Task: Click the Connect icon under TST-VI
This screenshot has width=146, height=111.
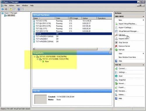Action: tap(116, 69)
